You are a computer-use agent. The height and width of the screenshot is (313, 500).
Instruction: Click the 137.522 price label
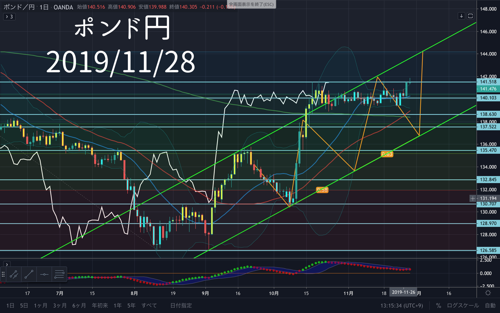pos(488,127)
